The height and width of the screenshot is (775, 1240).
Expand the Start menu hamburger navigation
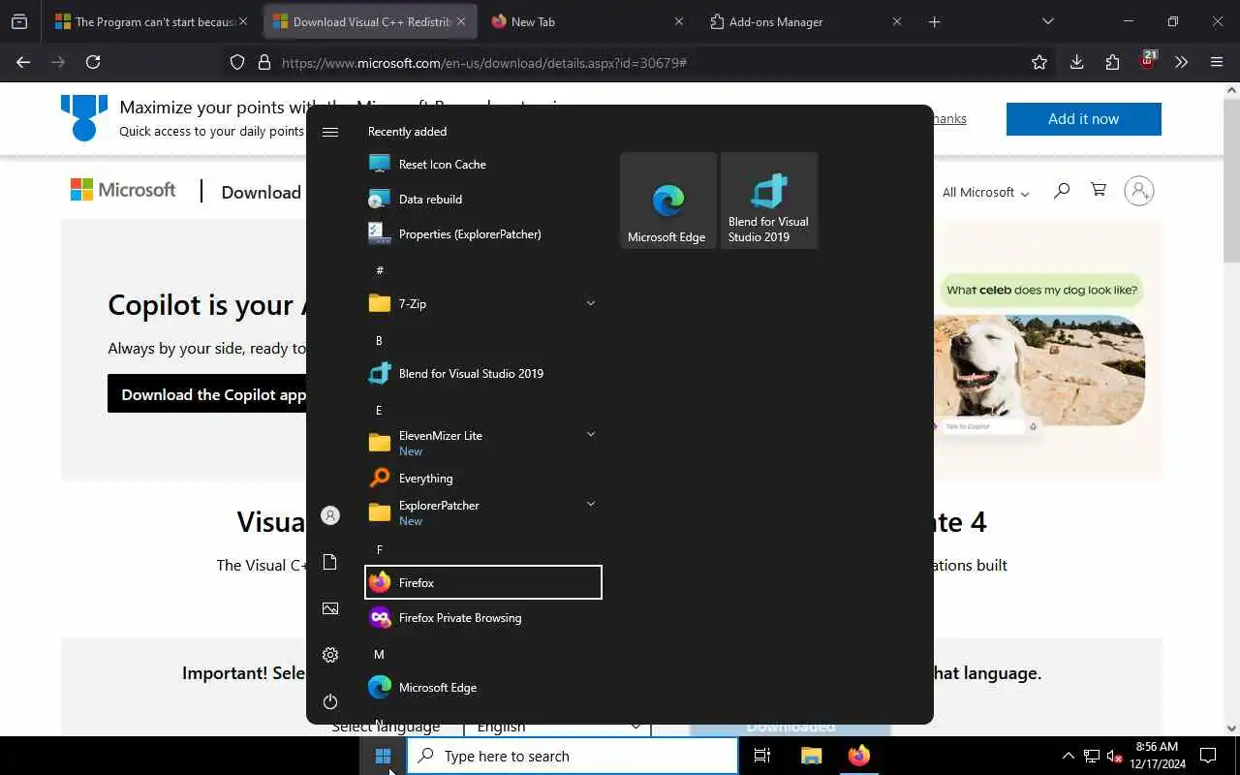pos(330,132)
